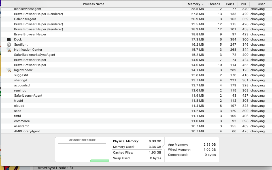
Task: Select the CalendarAgent process row
Action: click(x=137, y=19)
